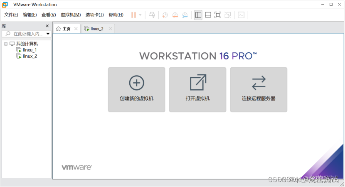Open the snapshot manager wrench-clock icon
The height and width of the screenshot is (187, 345).
click(185, 15)
